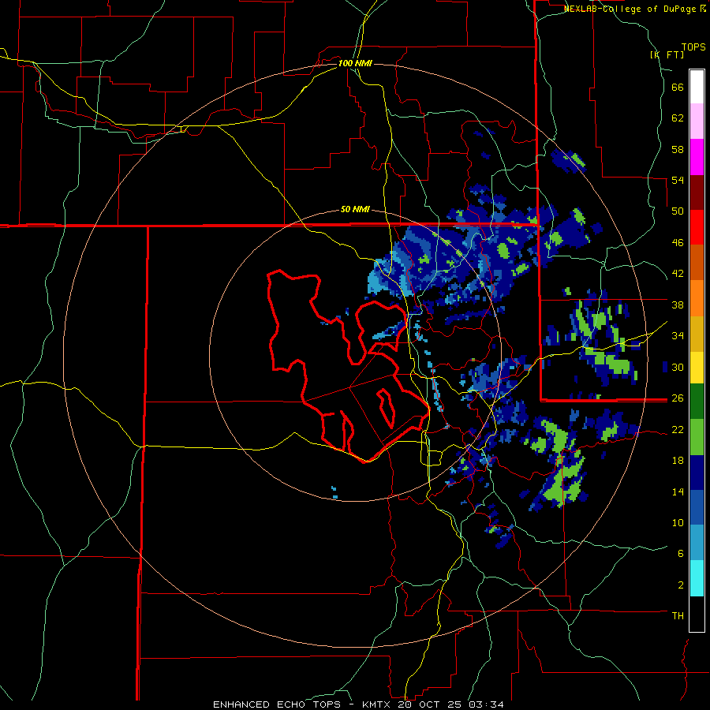Select the black TH legend swatch

click(697, 614)
